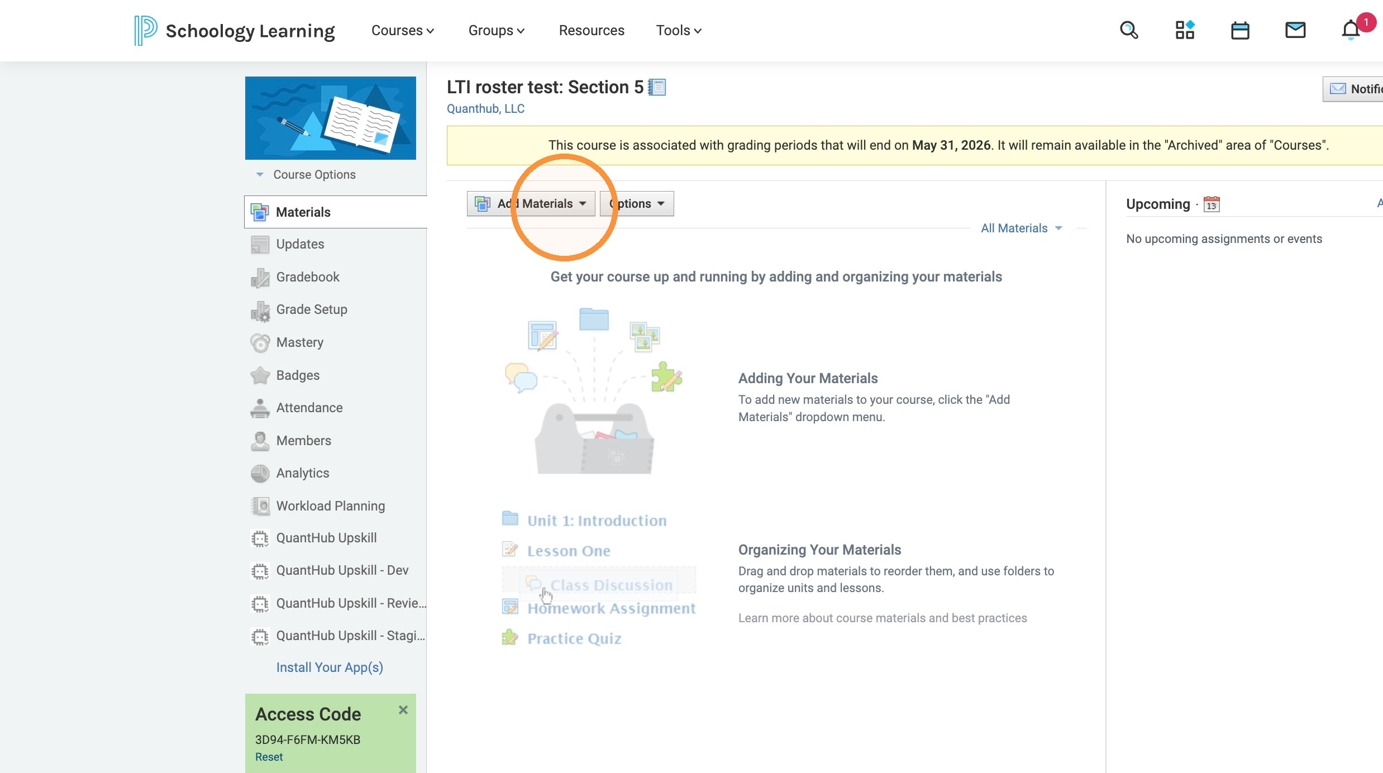This screenshot has width=1383, height=773.
Task: Select Updates in the course sidebar
Action: (x=300, y=245)
